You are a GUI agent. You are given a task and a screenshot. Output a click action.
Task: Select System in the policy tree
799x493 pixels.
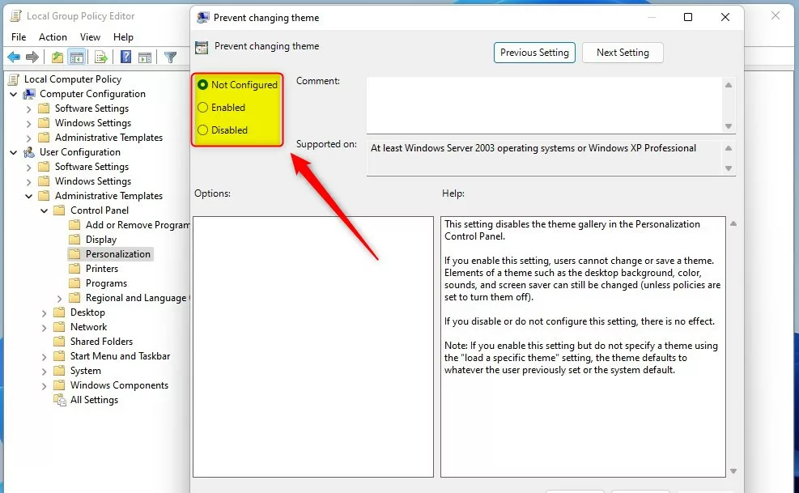(x=86, y=371)
